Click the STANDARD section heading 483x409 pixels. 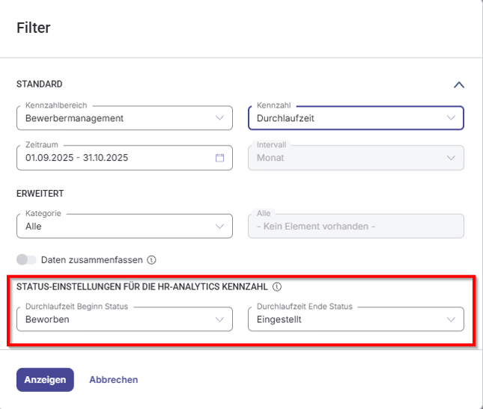pyautogui.click(x=39, y=84)
